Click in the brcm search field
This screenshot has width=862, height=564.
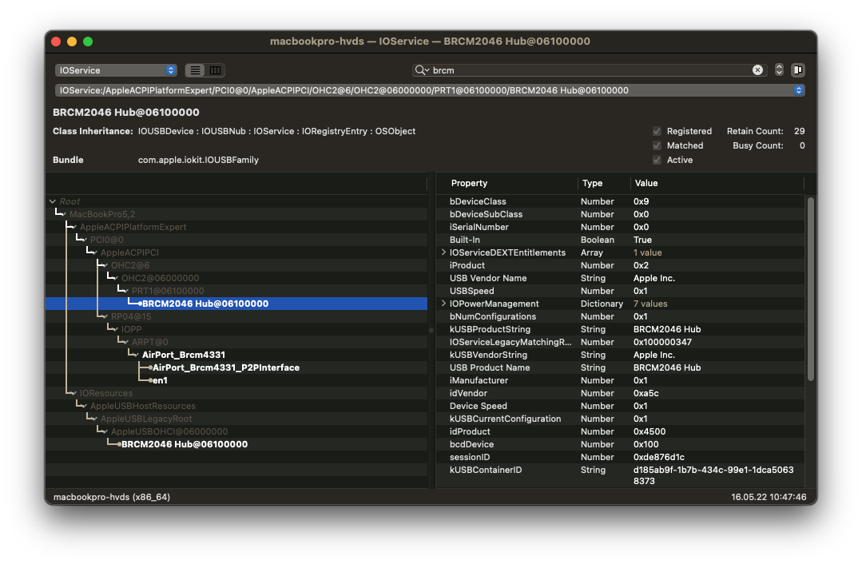[x=590, y=70]
